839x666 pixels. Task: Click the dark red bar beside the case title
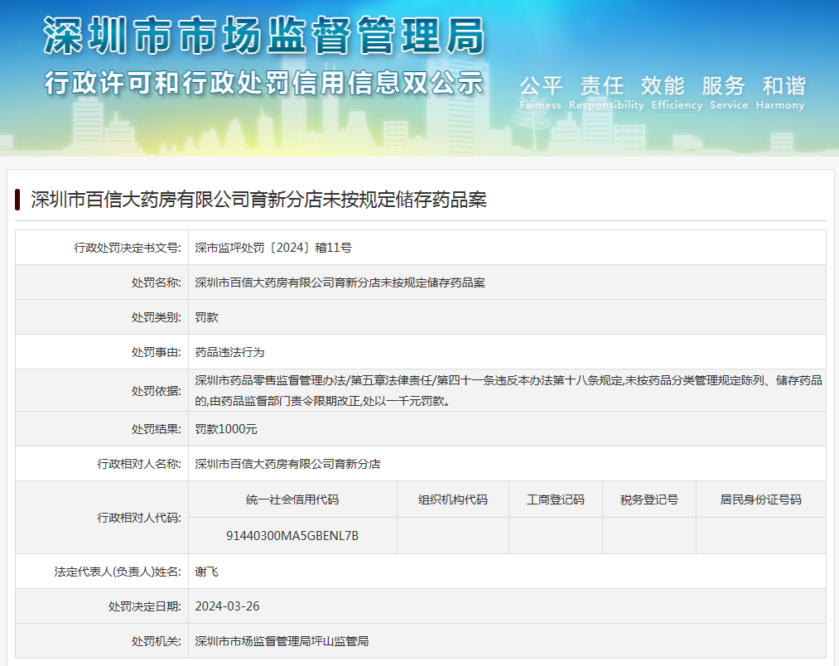pos(17,200)
